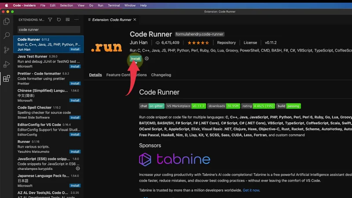Image resolution: width=352 pixels, height=198 pixels.
Task: Switch to the Changelog tab
Action: 161,75
